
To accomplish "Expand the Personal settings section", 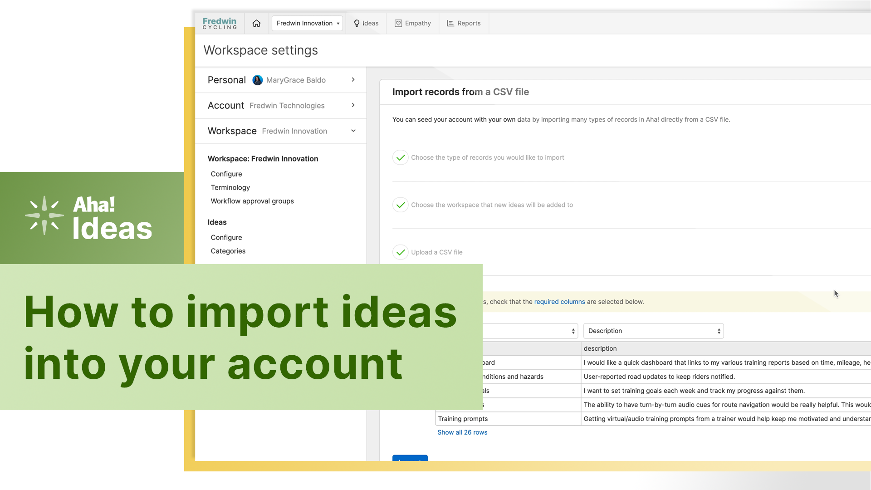I will (x=353, y=80).
